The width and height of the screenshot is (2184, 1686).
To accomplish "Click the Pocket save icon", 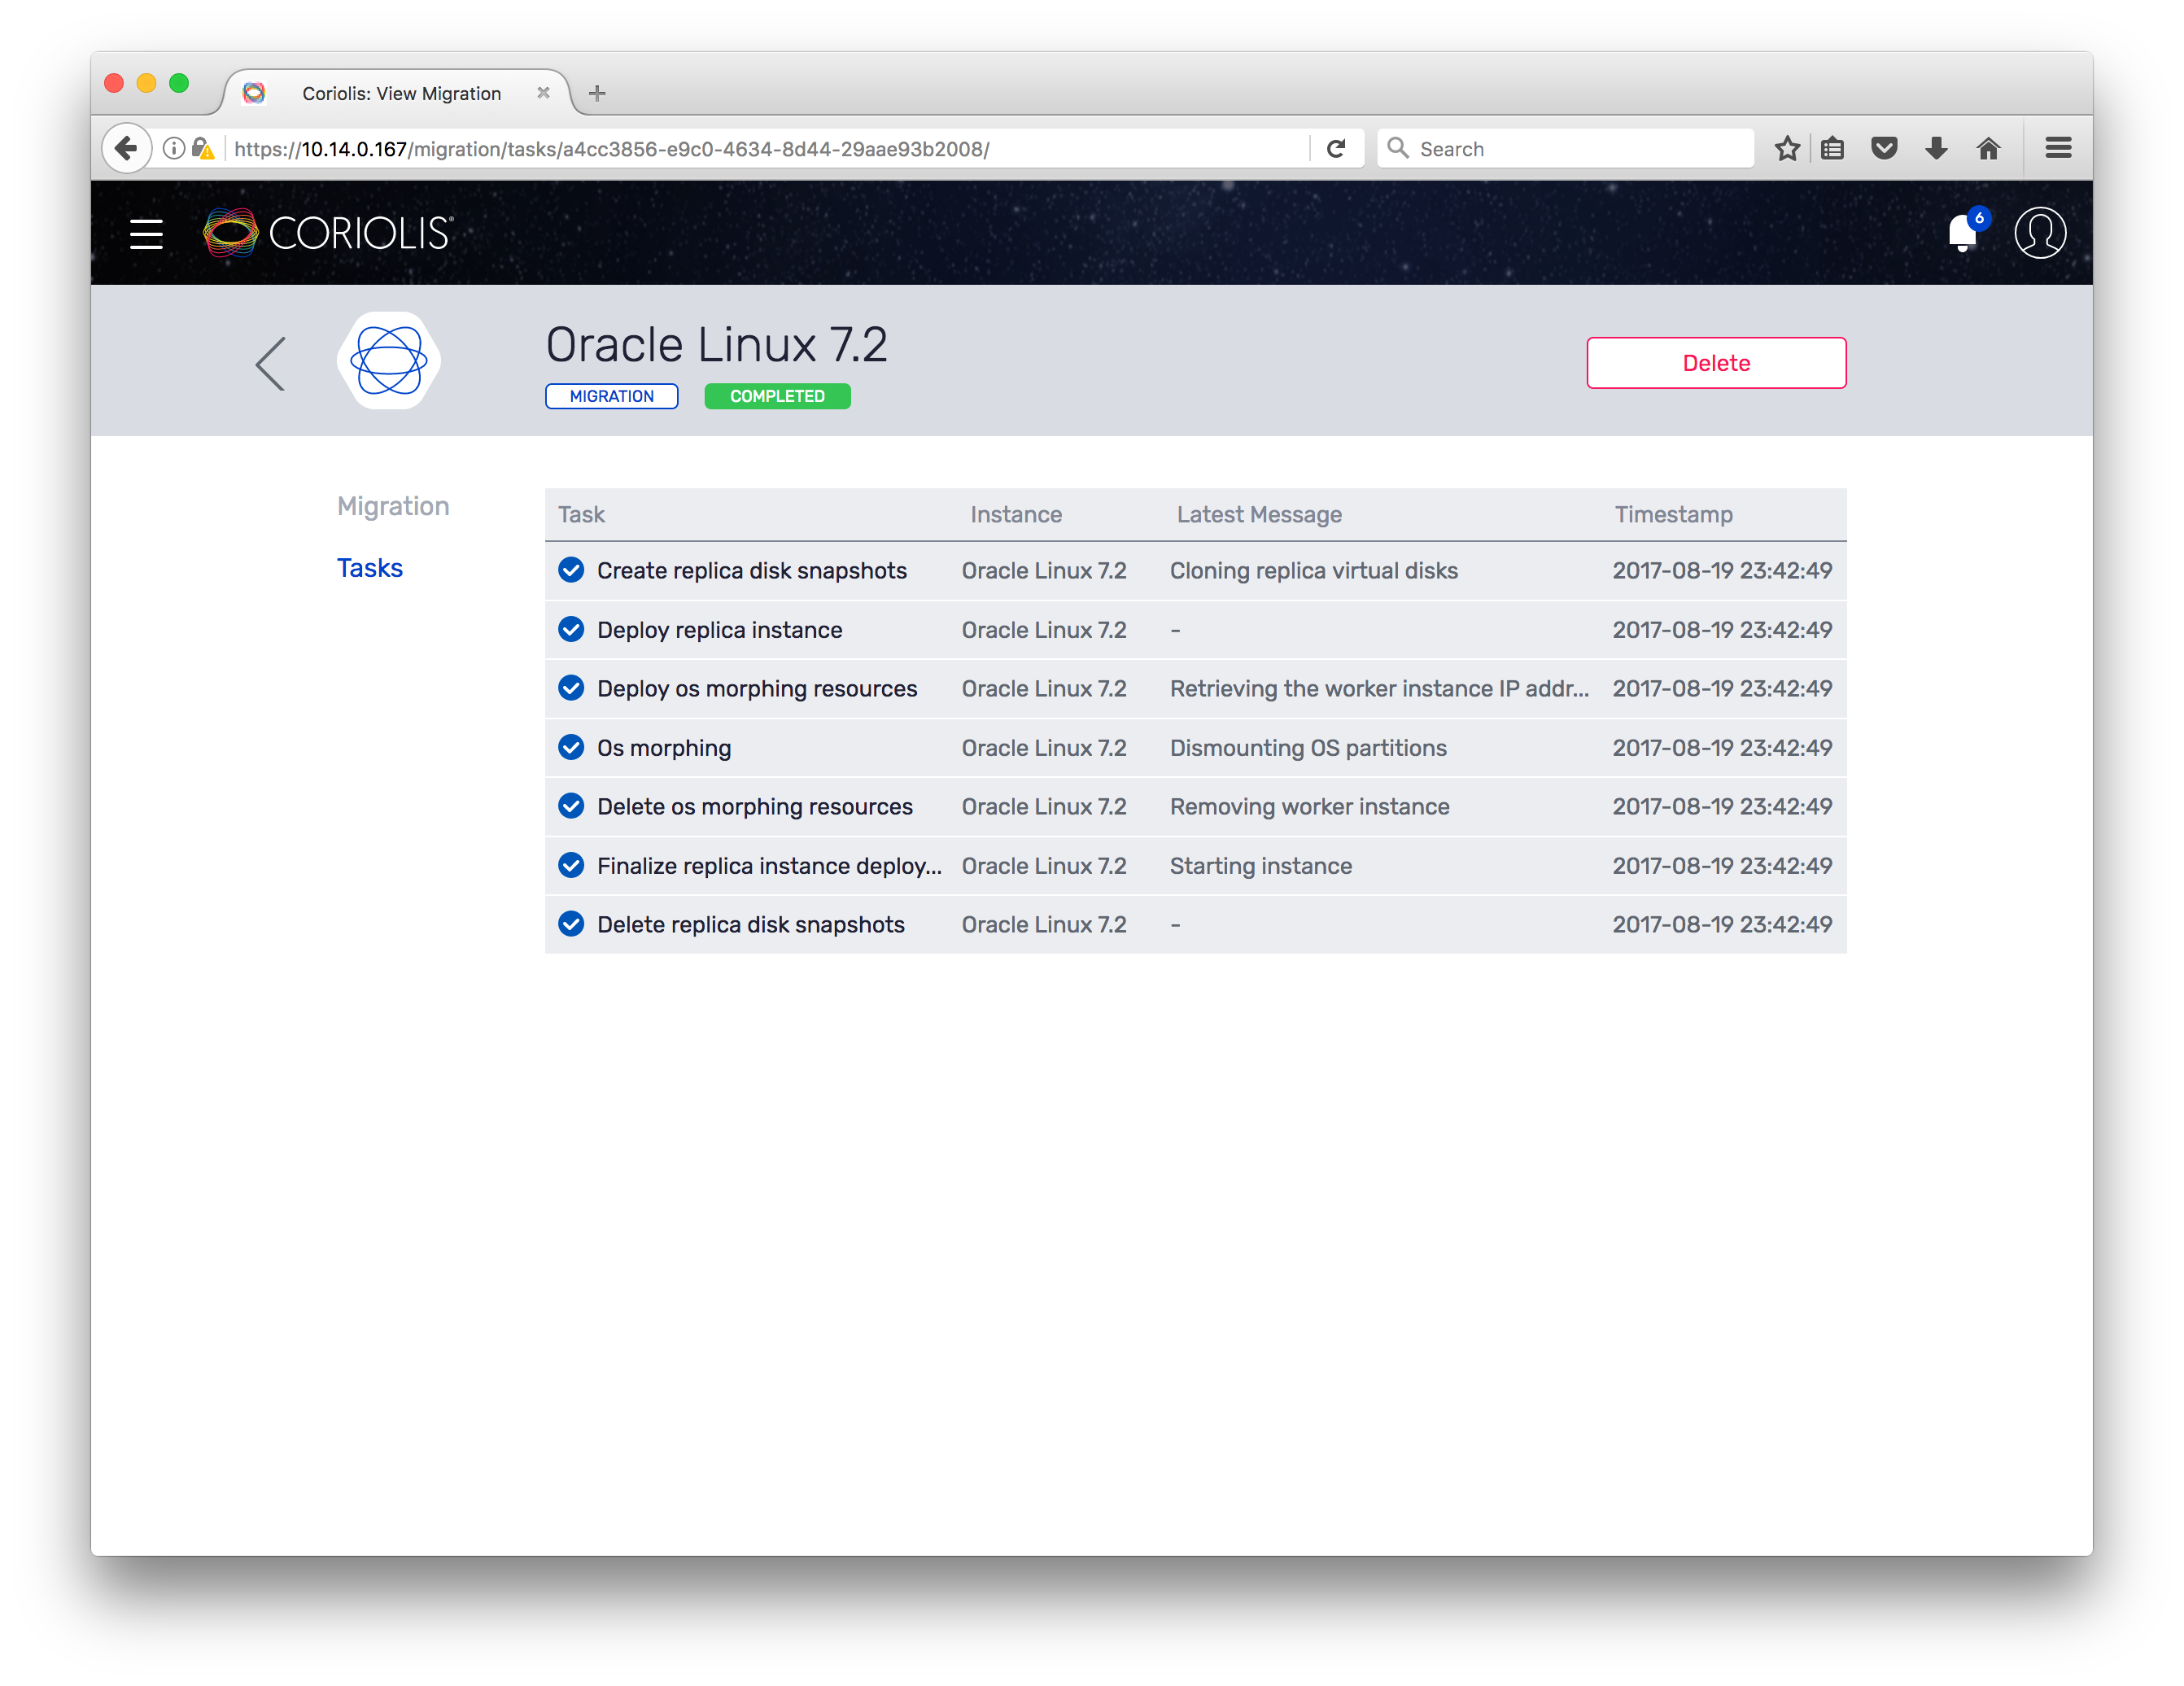I will 1884,149.
